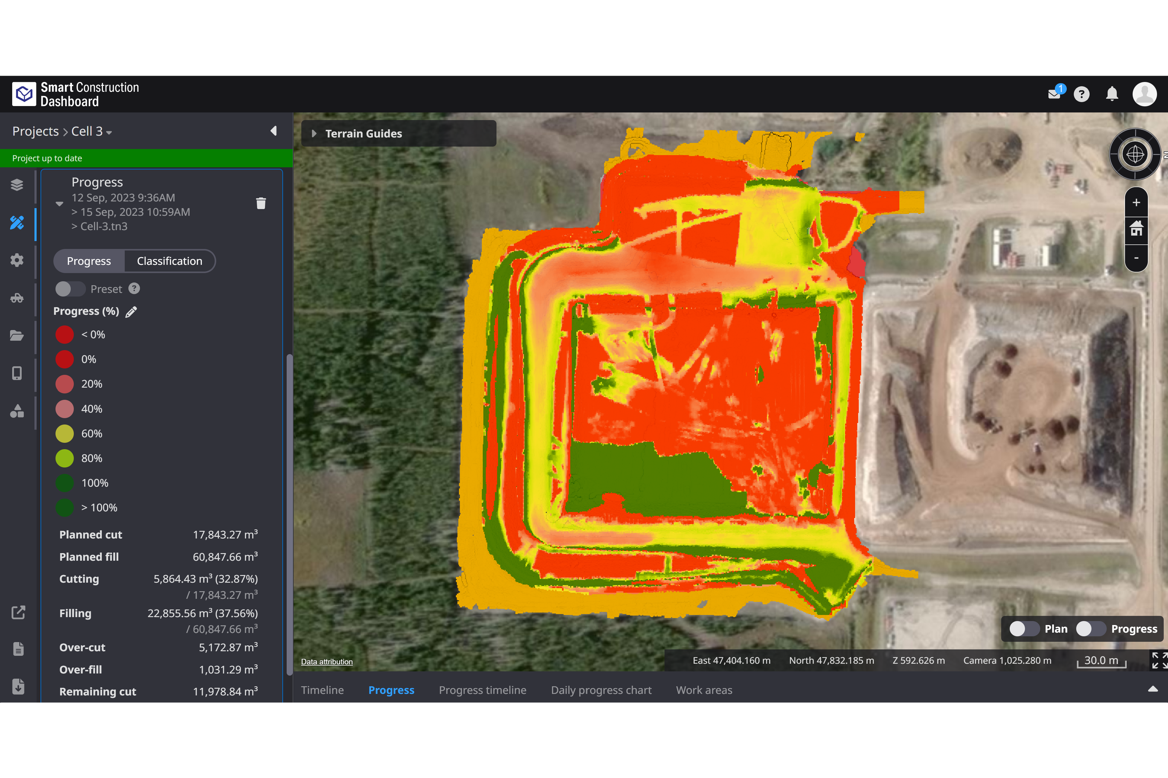Viewport: 1168px width, 778px height.
Task: Open the help question mark in header
Action: (1082, 94)
